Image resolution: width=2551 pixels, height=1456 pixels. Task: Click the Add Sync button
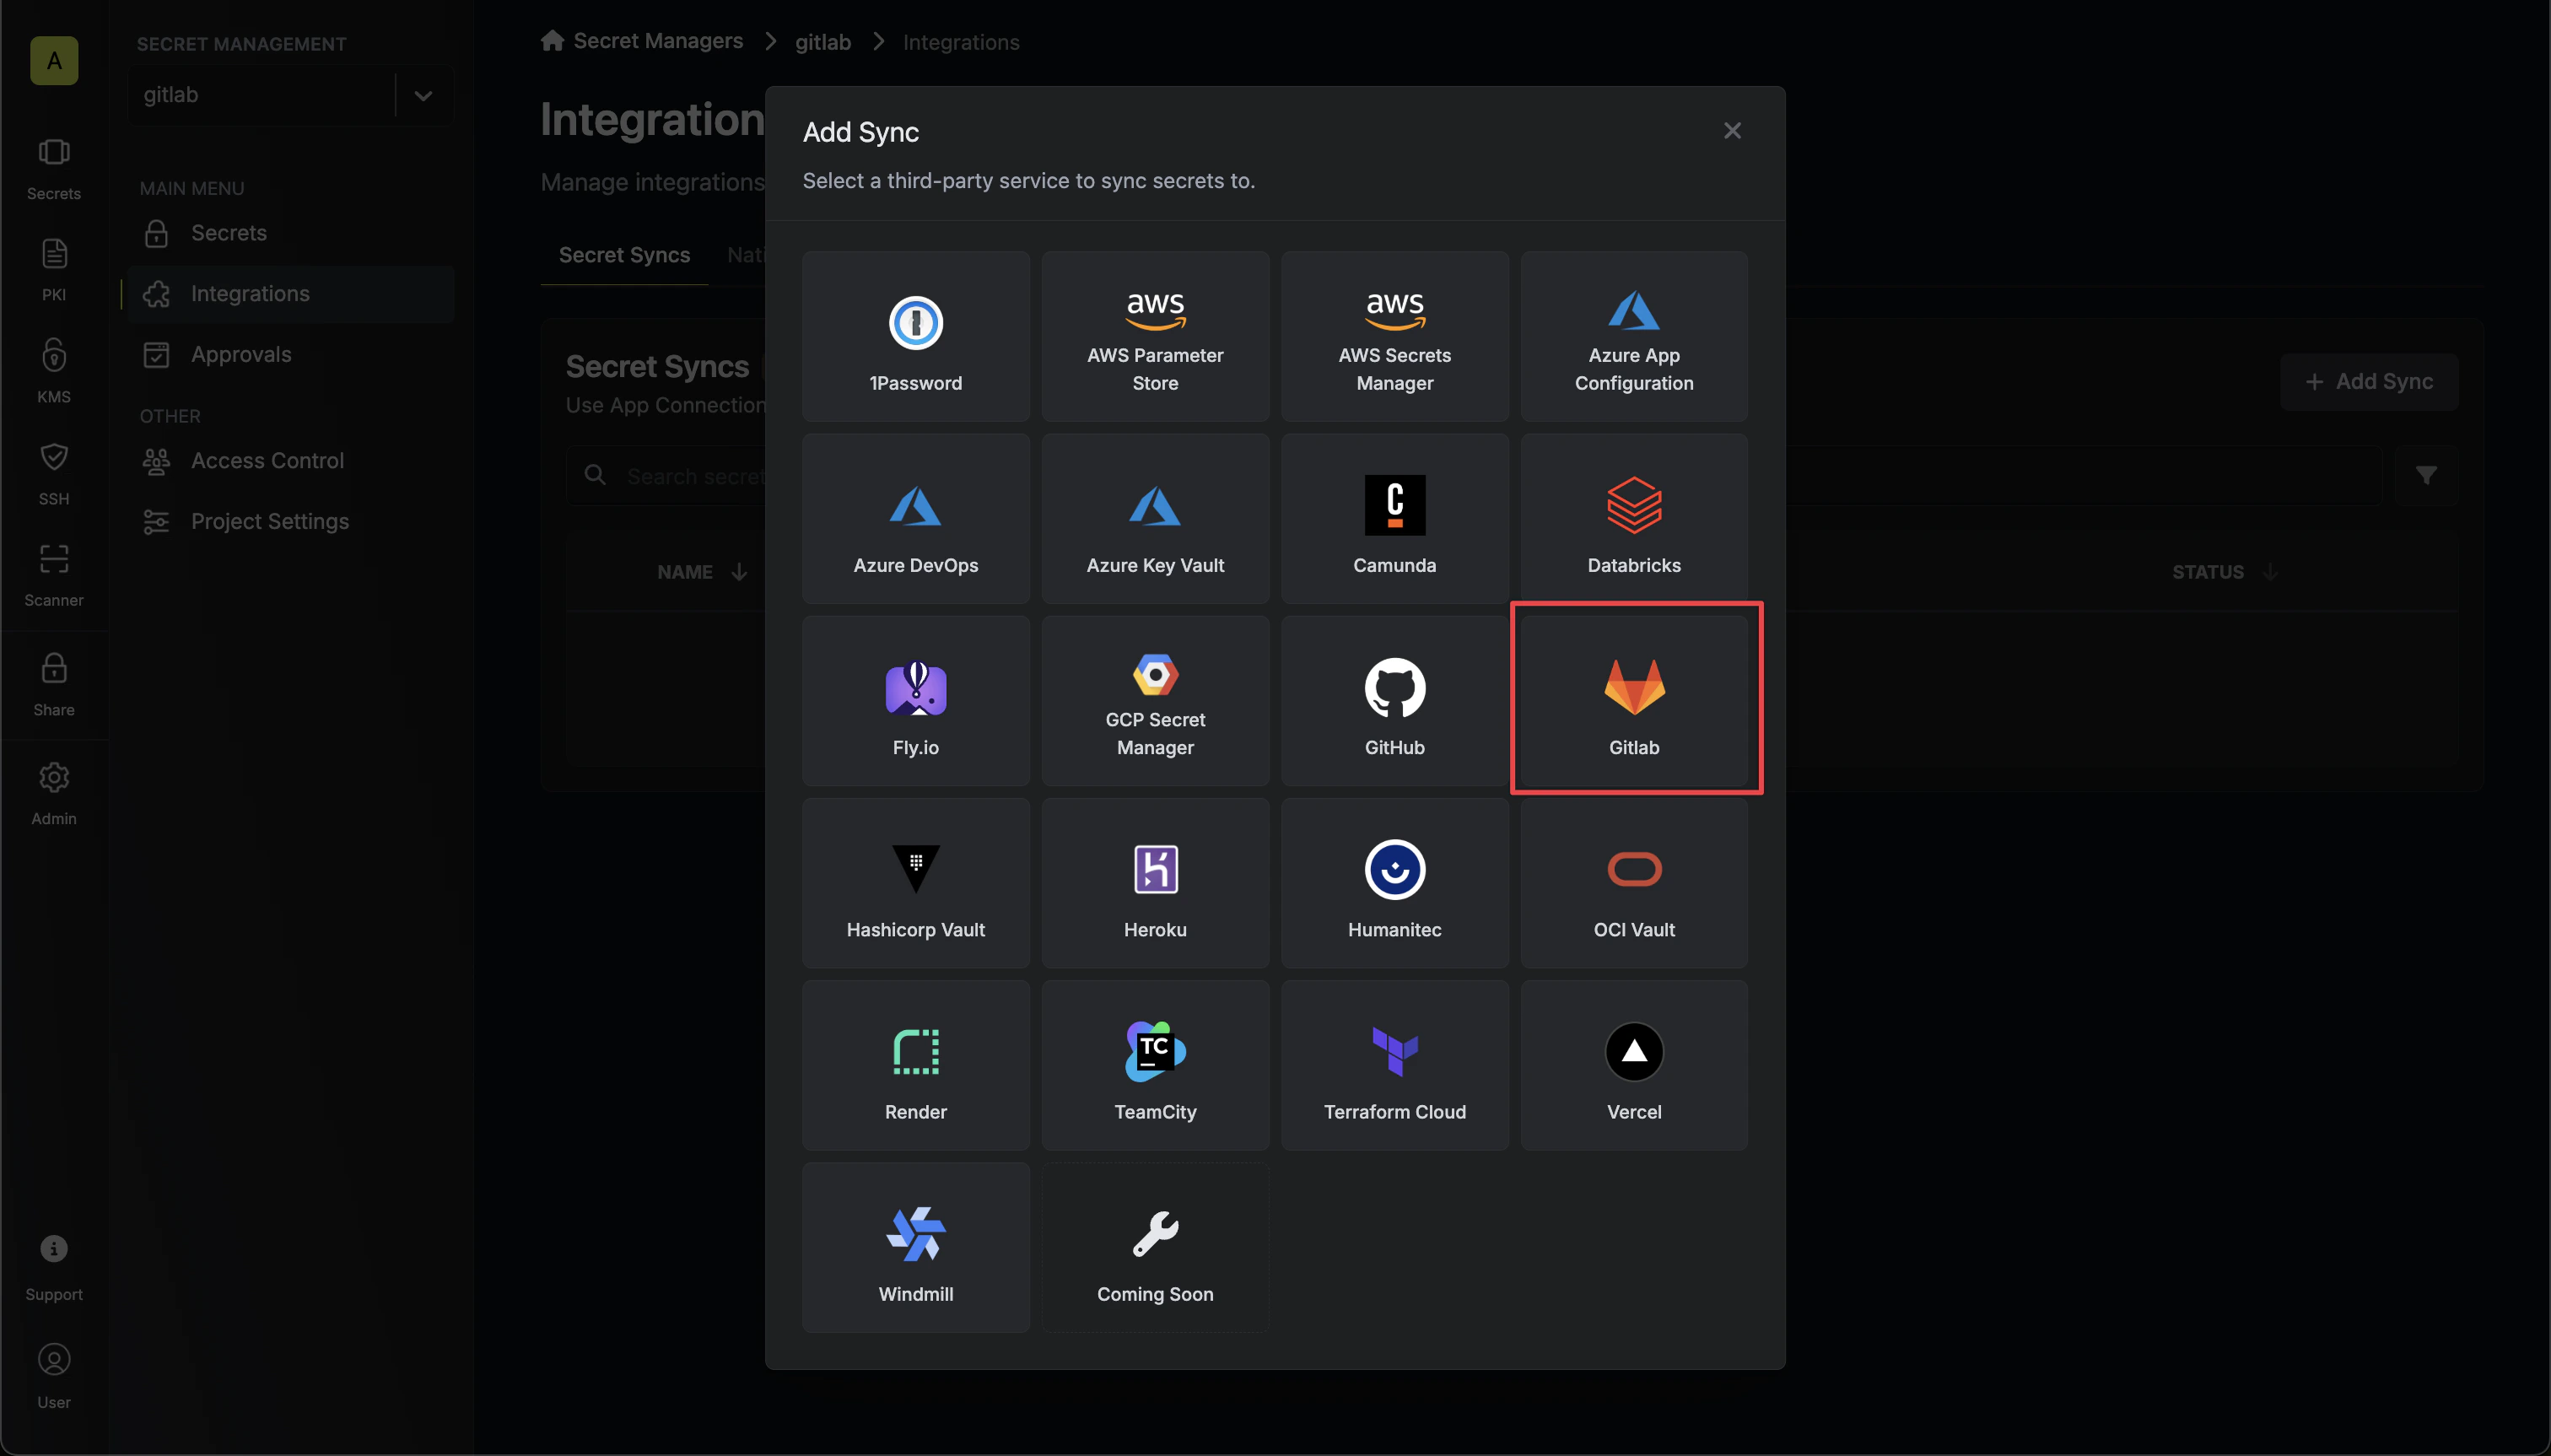coord(2368,381)
